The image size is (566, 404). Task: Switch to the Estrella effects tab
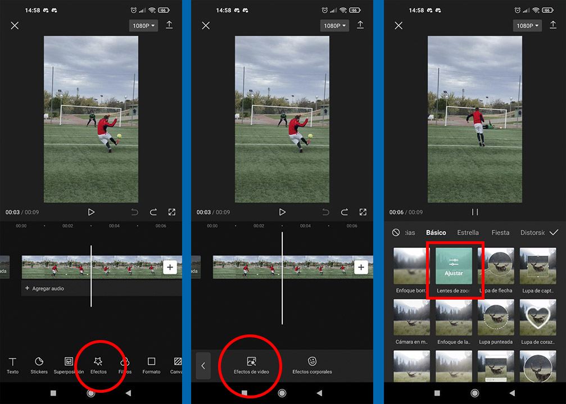(x=468, y=232)
